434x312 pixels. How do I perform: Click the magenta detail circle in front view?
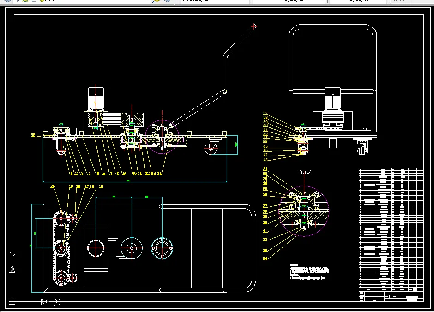click(x=162, y=137)
